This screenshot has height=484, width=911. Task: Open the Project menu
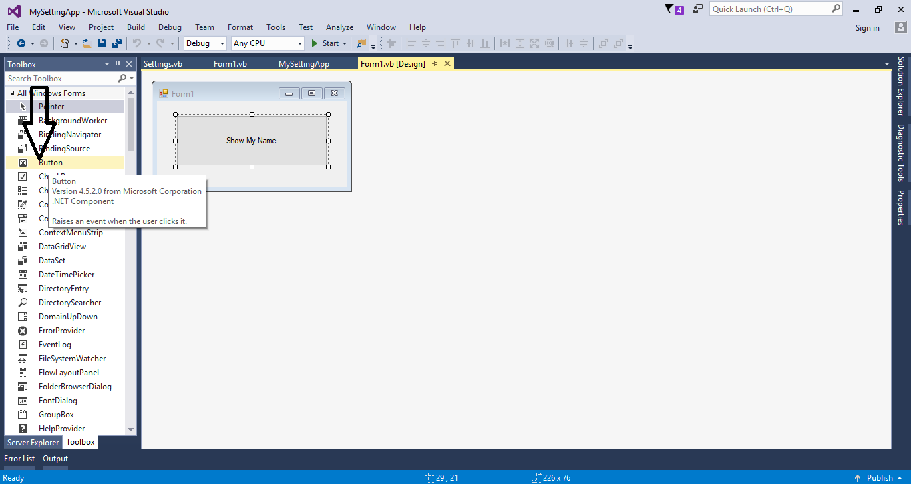[101, 27]
